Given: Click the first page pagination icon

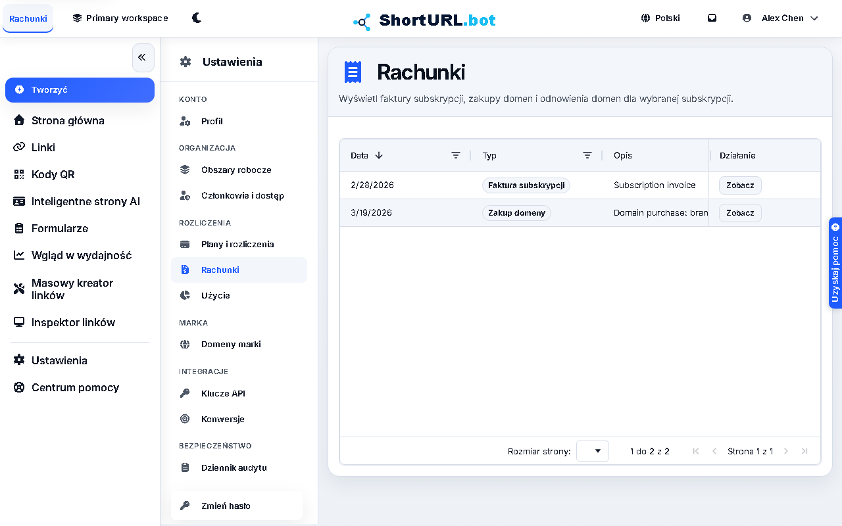Looking at the screenshot, I should tap(696, 451).
